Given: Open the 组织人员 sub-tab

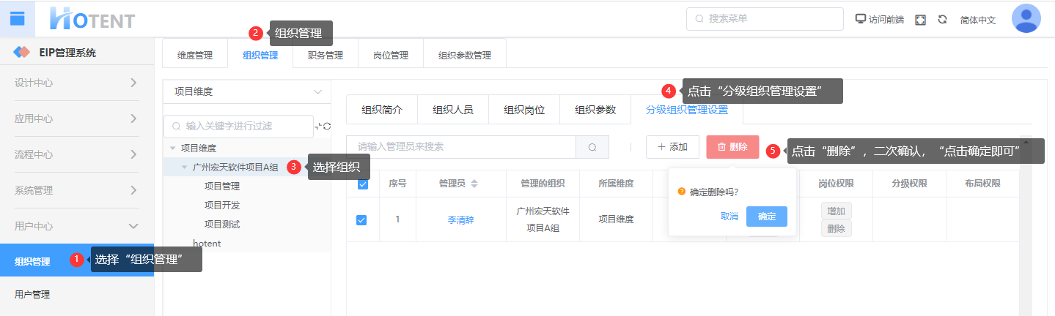Looking at the screenshot, I should pyautogui.click(x=453, y=110).
